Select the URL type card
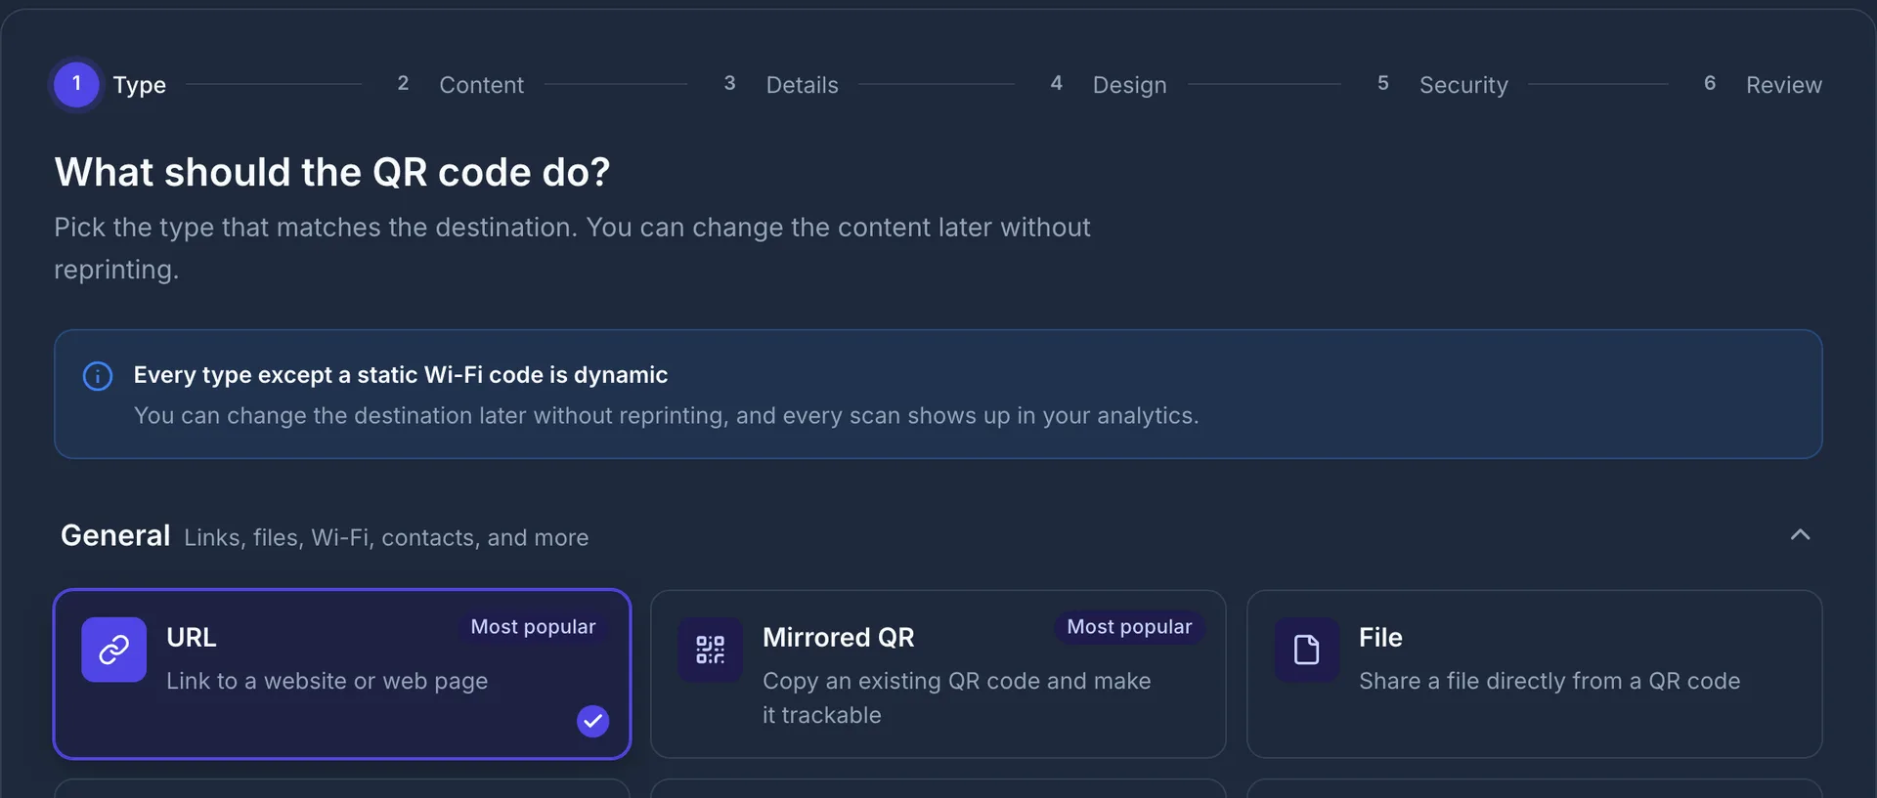Screen dimensions: 1877x798 point(342,674)
